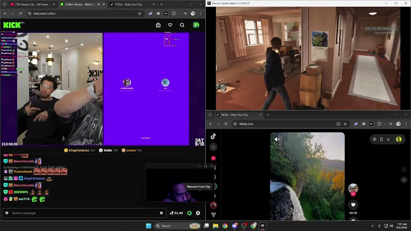View site information for kick.com

pyautogui.click(x=30, y=13)
